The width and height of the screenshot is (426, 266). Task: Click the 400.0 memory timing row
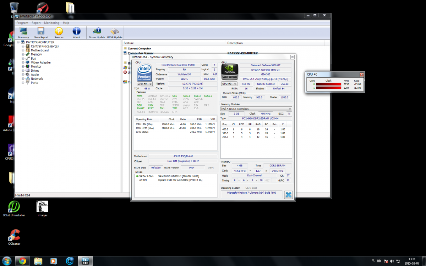(256, 129)
